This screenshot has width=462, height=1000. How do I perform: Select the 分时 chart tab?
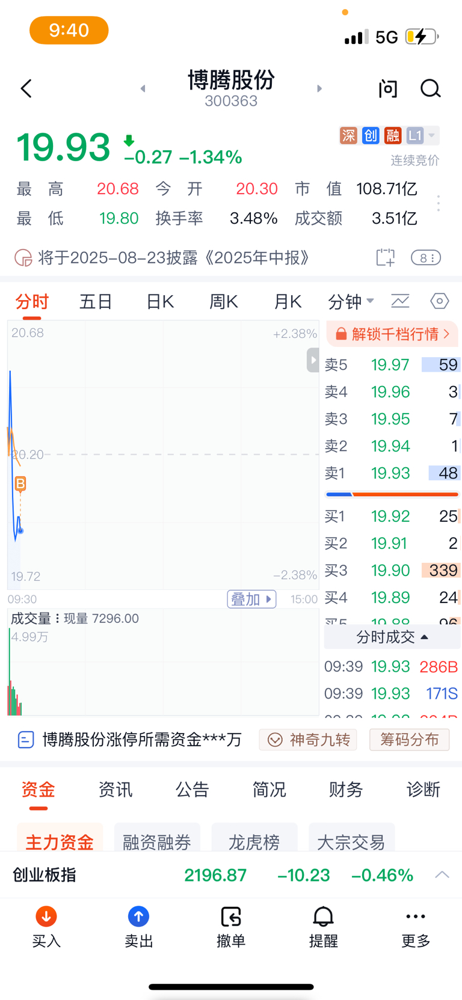32,301
